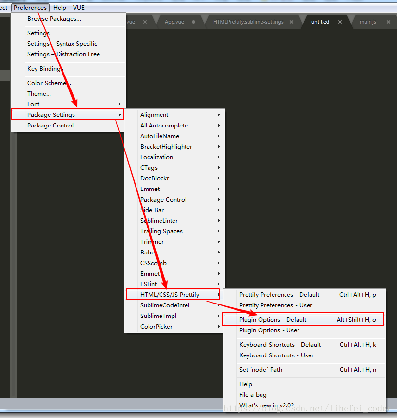The image size is (397, 418).
Task: Open the Help menu
Action: point(60,8)
